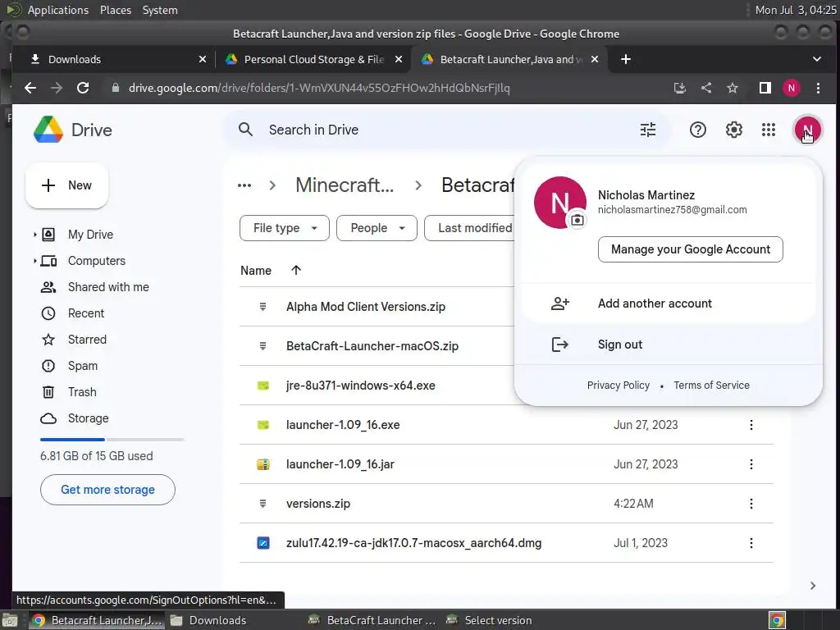840x630 pixels.
Task: Select Alpha Mod Client Versions.zip file
Action: pyautogui.click(x=365, y=307)
